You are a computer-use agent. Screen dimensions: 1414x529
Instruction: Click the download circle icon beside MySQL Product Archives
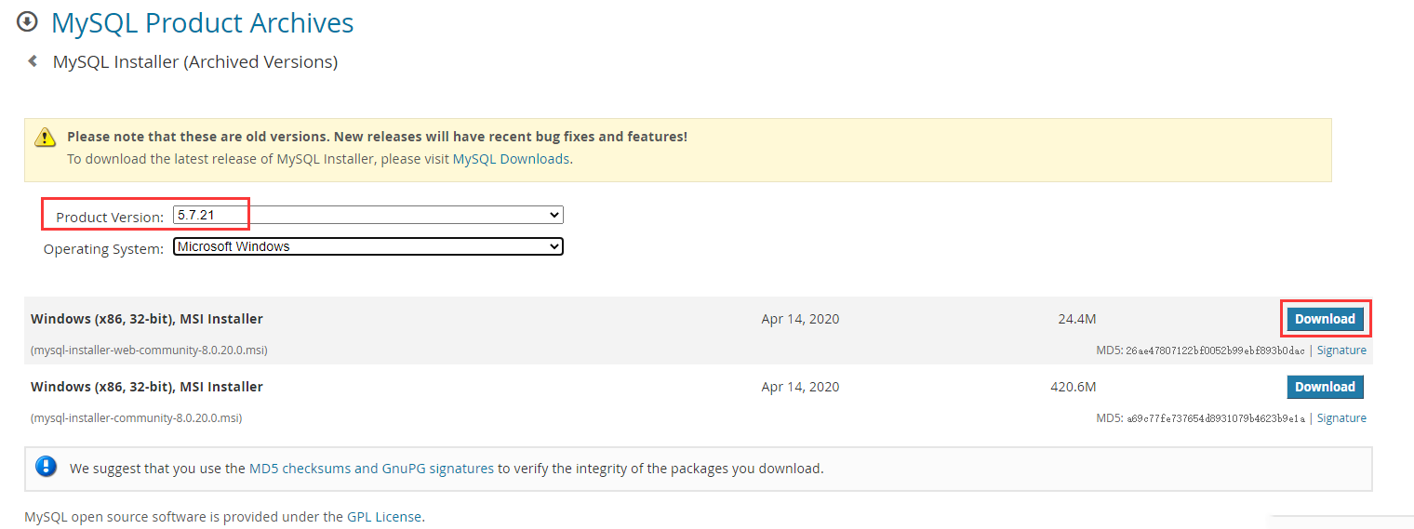(28, 20)
